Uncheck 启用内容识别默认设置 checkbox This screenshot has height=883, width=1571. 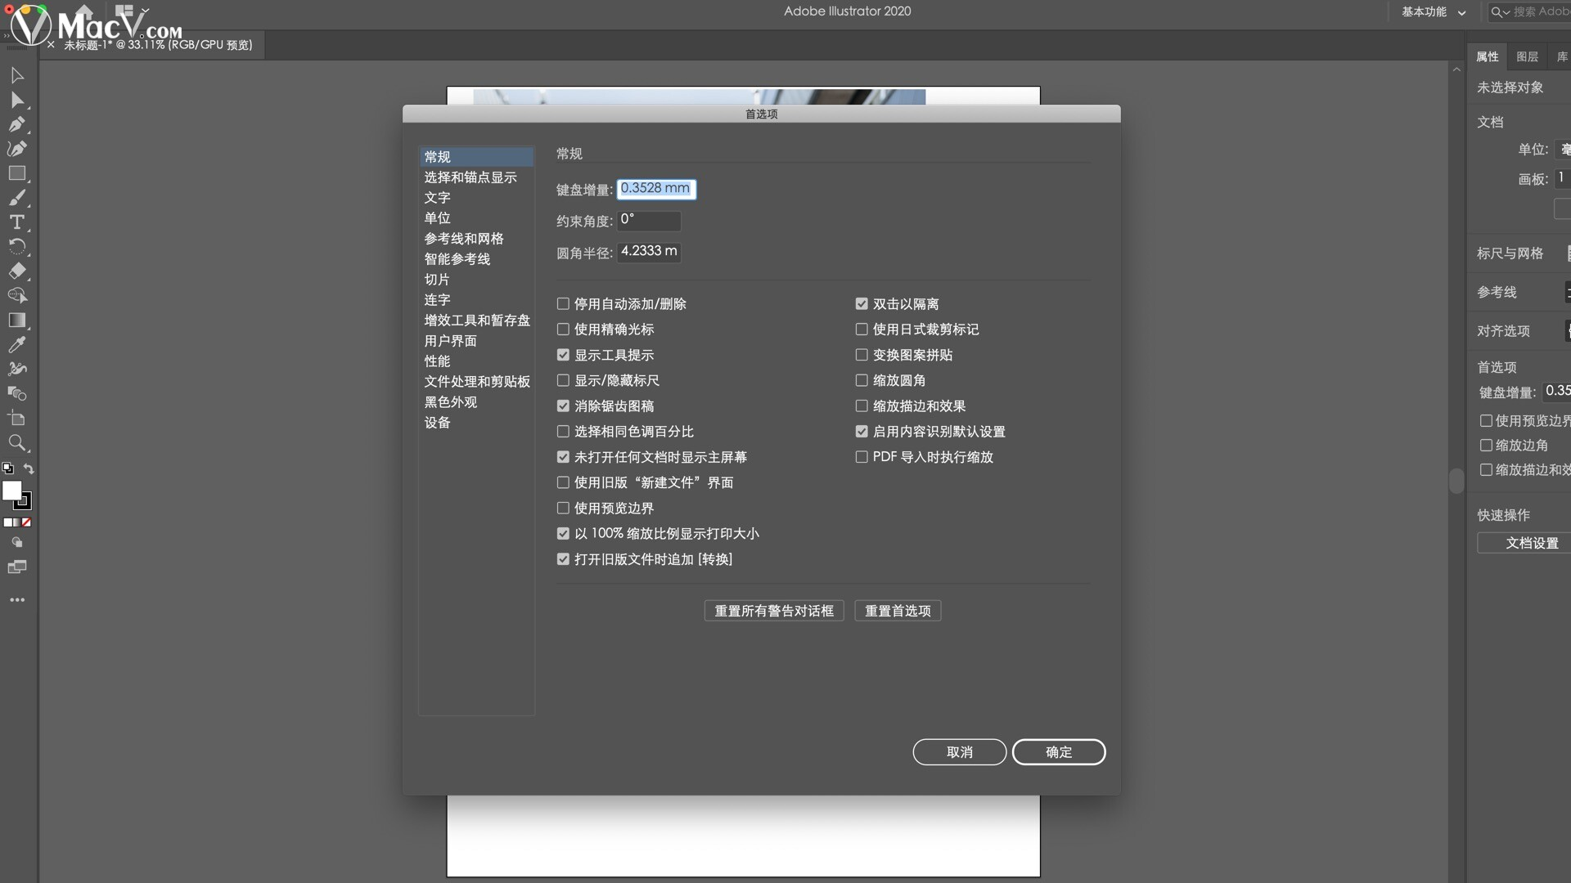pos(862,431)
